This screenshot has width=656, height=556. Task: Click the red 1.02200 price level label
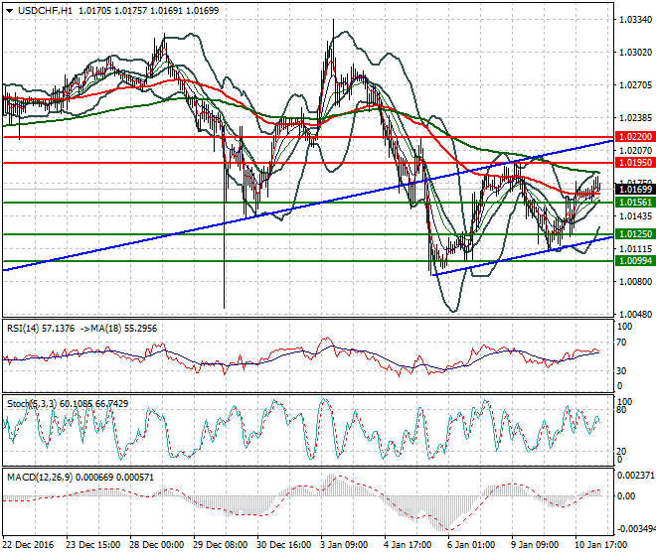pos(635,137)
